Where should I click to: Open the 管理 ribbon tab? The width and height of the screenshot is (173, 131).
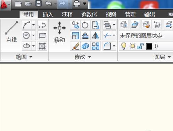[x=130, y=14]
